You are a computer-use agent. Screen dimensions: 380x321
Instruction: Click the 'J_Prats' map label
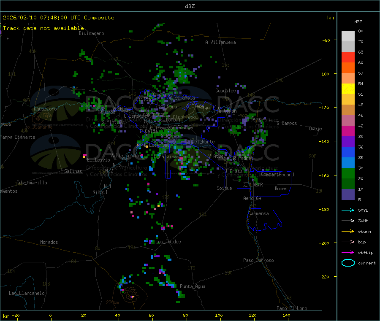[233, 171]
